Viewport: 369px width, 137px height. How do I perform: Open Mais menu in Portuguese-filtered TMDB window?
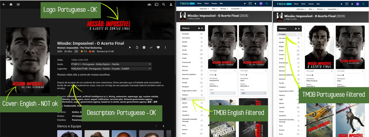(x=318, y=3)
